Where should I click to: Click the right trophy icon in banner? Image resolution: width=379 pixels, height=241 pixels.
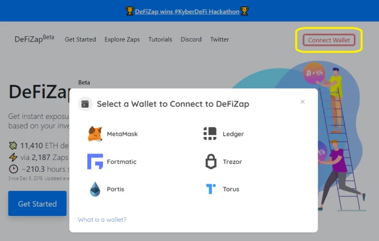click(244, 11)
